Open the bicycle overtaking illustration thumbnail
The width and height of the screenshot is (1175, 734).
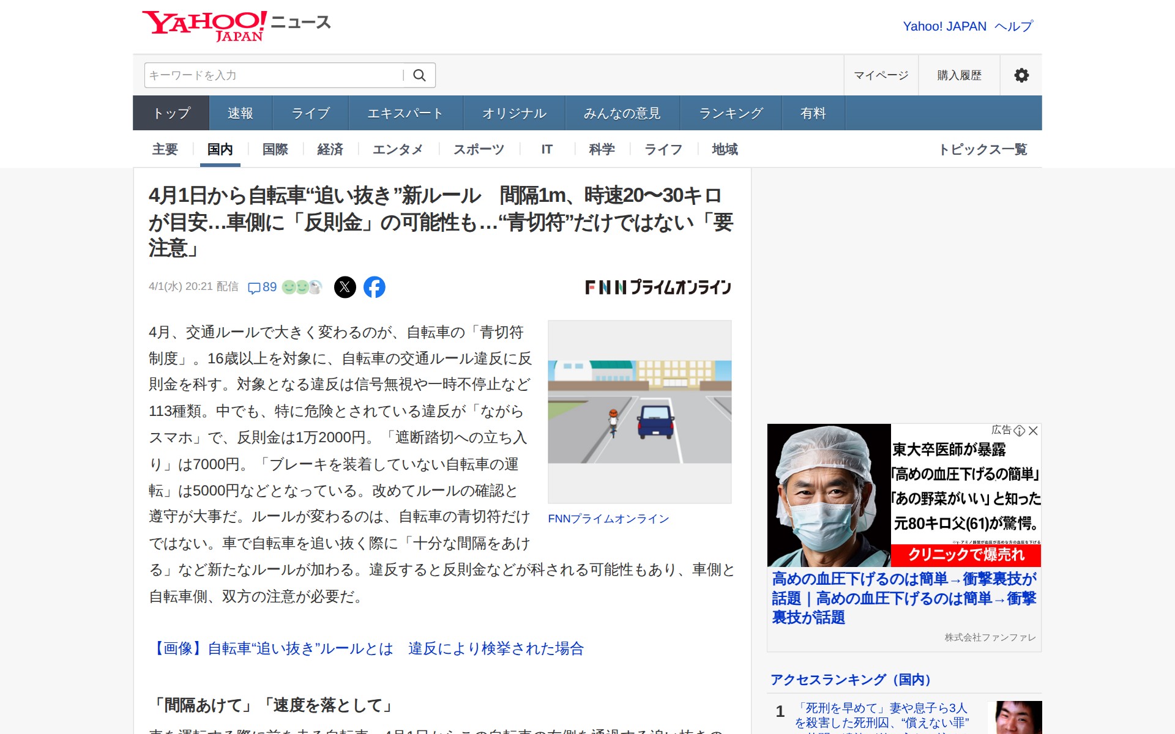(640, 412)
